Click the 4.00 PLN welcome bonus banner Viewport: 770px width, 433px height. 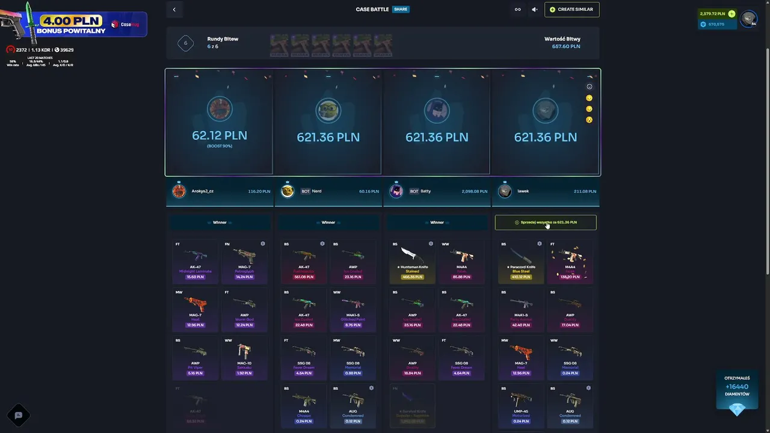73,24
